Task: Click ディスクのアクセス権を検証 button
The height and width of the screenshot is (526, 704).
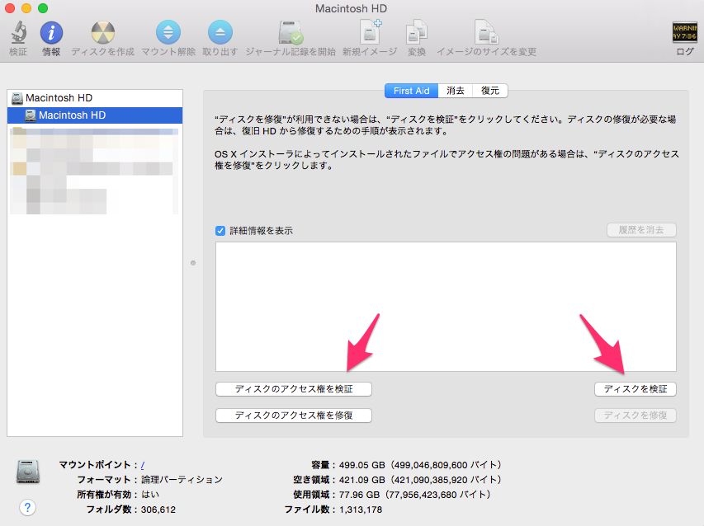Action: [x=294, y=389]
